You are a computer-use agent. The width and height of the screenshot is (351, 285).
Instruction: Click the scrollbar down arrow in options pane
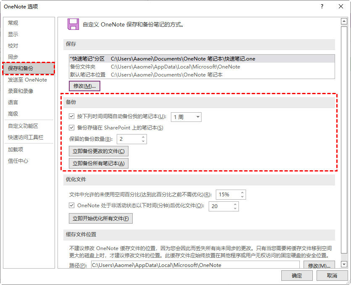tap(344, 264)
